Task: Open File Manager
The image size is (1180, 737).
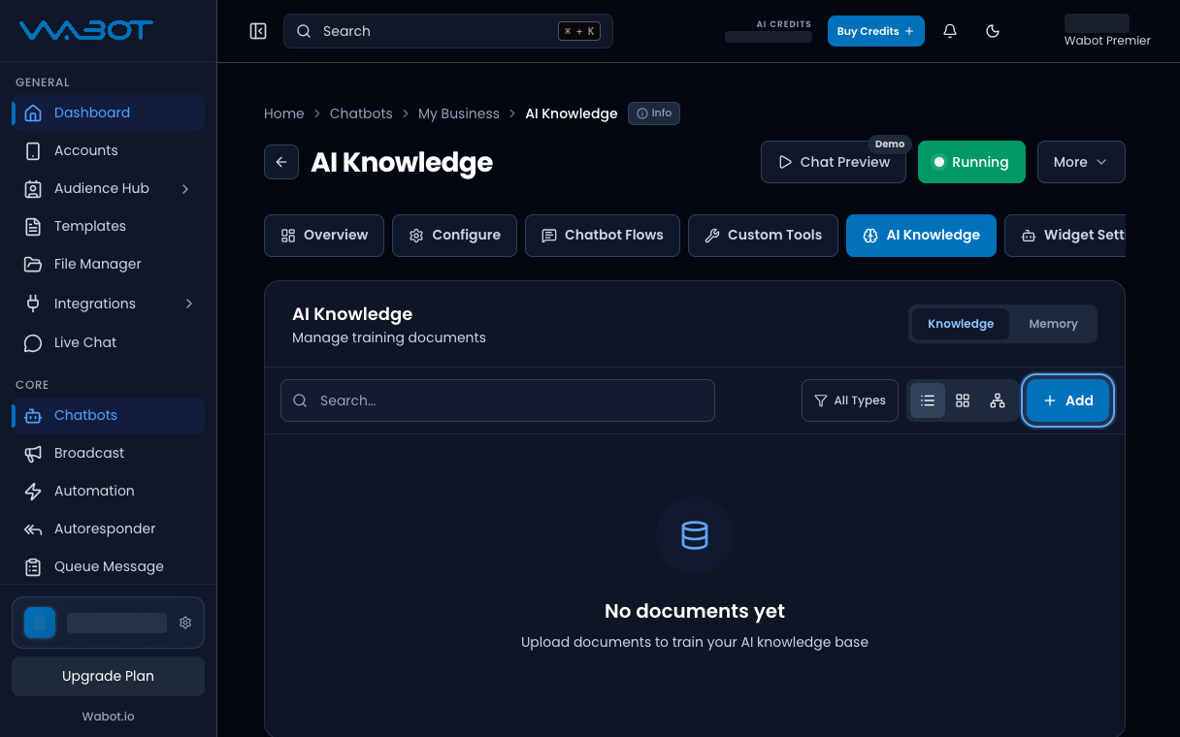Action: [108, 264]
